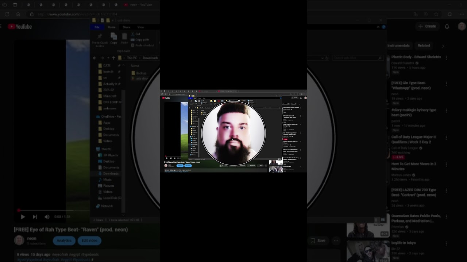The image size is (467, 262).
Task: Open the menu dots for 'Plastic Body - Edward Skeletrix'
Action: tap(446, 57)
